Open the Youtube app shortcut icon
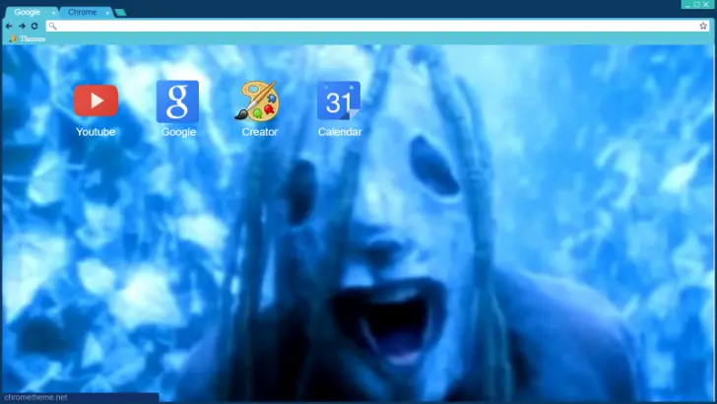717x404 pixels. (96, 101)
